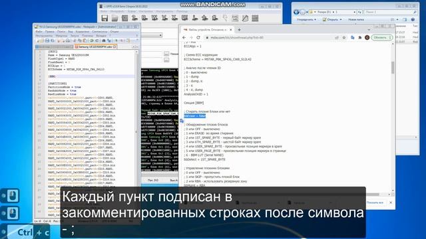Click Print icon in Notepad++ toolbar
Screen dimensions: 426x239
(68, 40)
